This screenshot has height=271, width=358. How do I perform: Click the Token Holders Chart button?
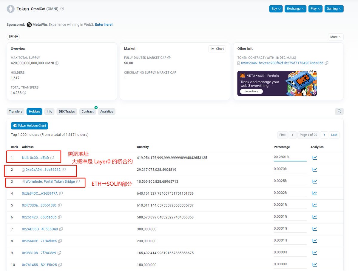tap(29, 126)
